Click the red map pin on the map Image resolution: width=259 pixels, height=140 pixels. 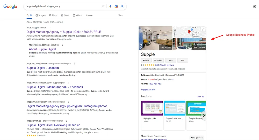(x=189, y=32)
